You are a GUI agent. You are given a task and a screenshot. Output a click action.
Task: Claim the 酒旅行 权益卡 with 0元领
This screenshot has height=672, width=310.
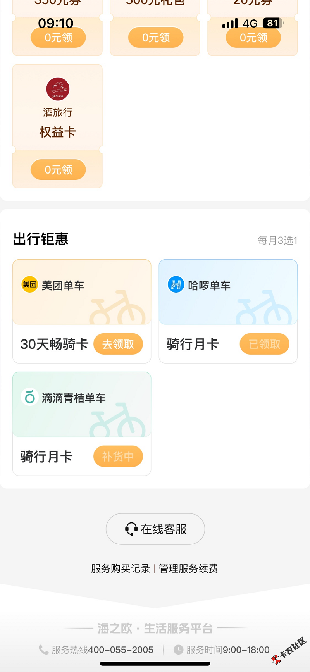[x=58, y=170]
